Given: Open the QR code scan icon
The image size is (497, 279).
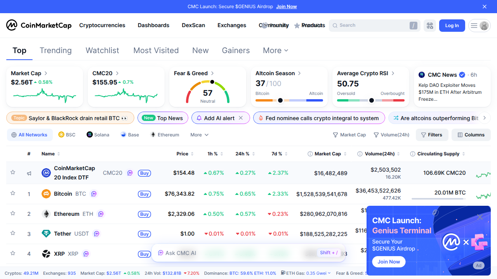Looking at the screenshot, I should 429,26.
